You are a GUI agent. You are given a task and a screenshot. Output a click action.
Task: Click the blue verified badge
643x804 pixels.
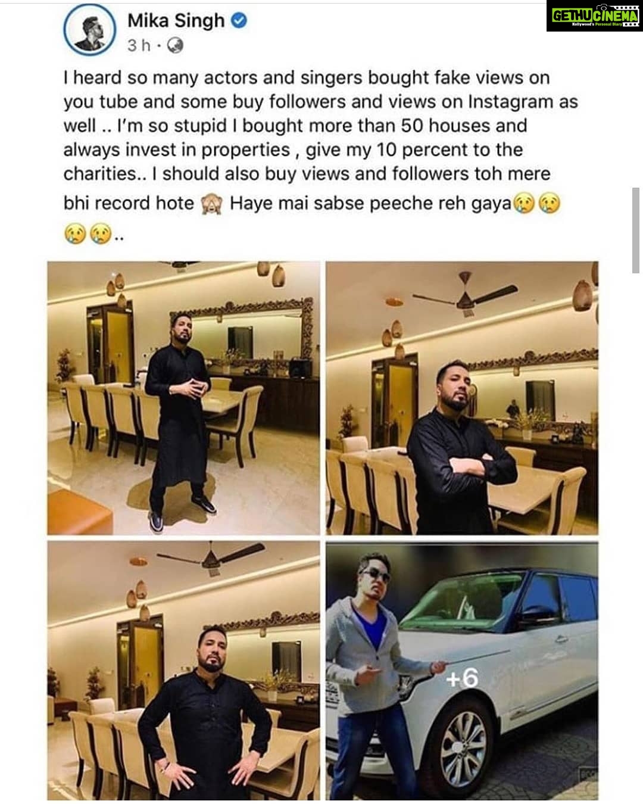tap(239, 21)
